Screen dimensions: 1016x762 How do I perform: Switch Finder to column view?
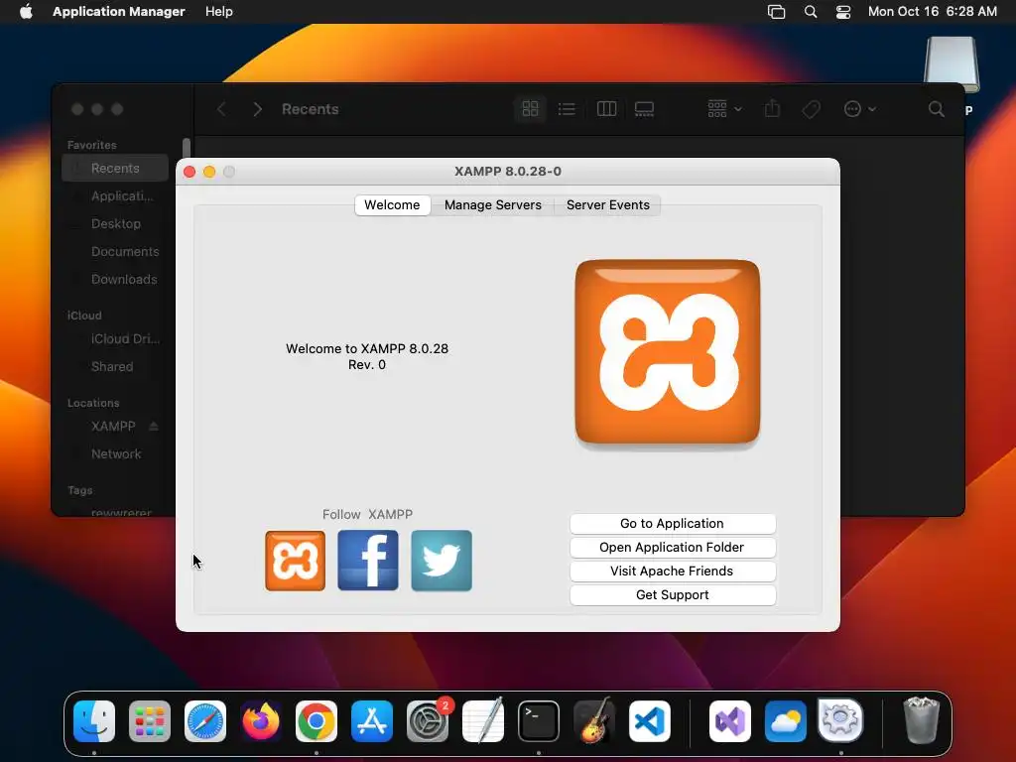pyautogui.click(x=606, y=109)
